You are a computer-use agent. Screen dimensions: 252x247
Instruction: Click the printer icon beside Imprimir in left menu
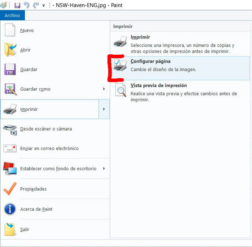point(10,109)
